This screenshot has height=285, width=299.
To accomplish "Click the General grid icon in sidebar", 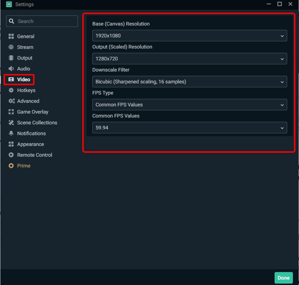I will click(11, 36).
